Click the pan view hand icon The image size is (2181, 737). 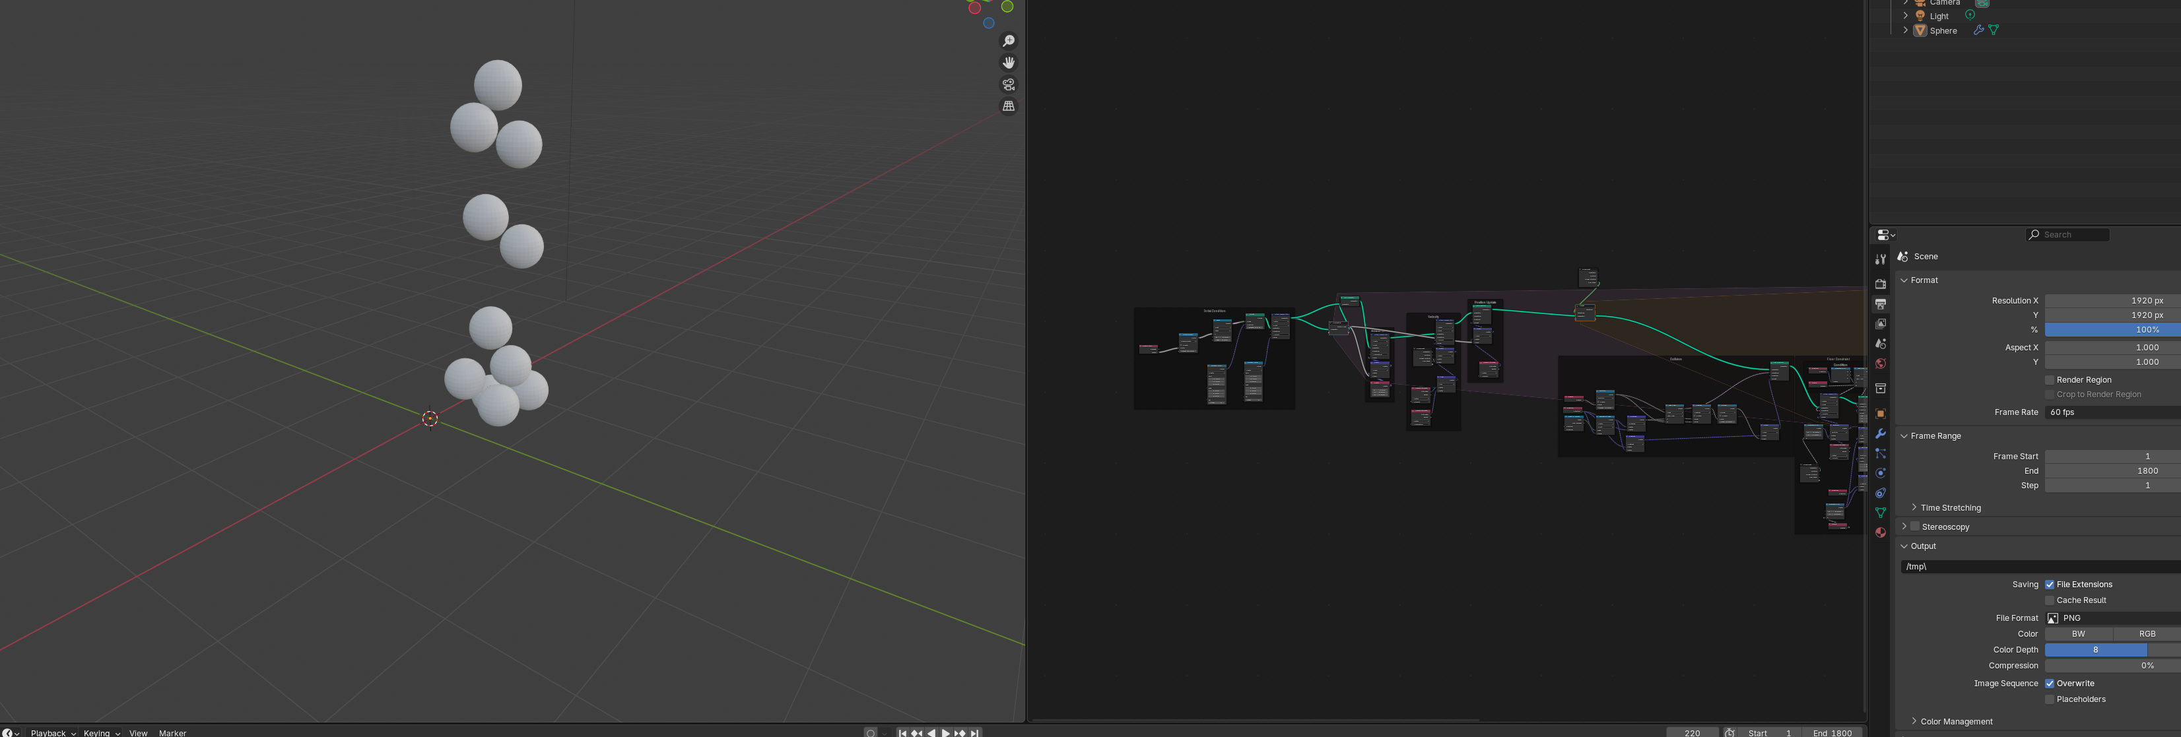(1009, 63)
